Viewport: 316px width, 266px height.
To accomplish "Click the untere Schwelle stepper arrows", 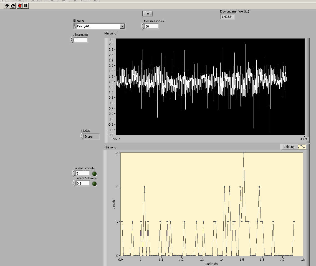I will pos(74,183).
